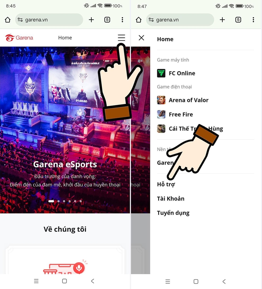This screenshot has width=262, height=289.
Task: Tap the home icon in left browser
Action: tap(8, 20)
